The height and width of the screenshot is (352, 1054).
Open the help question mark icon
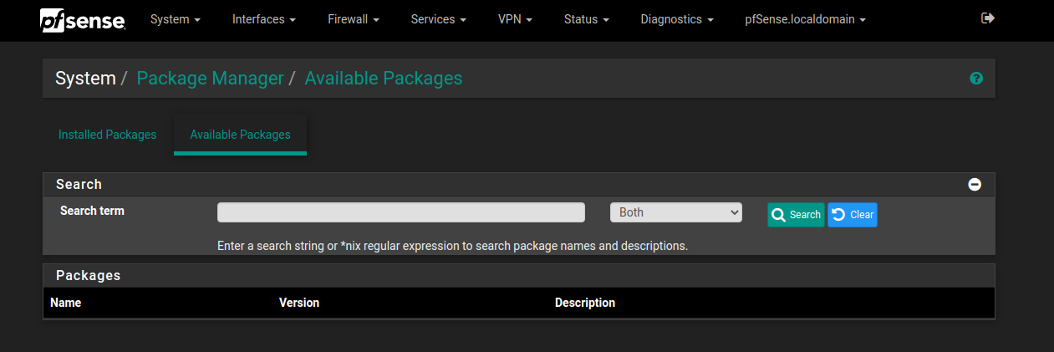point(976,79)
